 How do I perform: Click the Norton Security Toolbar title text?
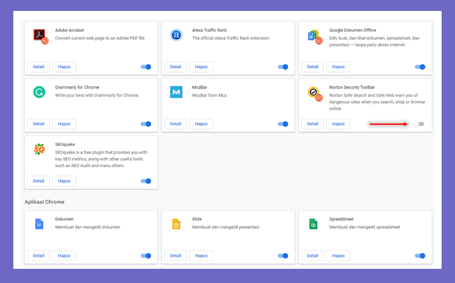click(351, 88)
